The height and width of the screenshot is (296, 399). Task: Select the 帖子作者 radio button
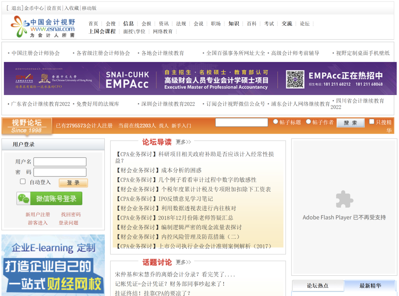[x=309, y=122]
